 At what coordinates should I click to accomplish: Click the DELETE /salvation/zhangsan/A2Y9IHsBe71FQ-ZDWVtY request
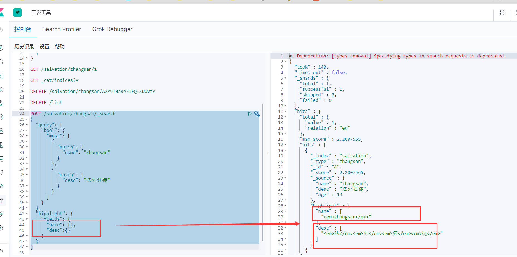(x=93, y=92)
